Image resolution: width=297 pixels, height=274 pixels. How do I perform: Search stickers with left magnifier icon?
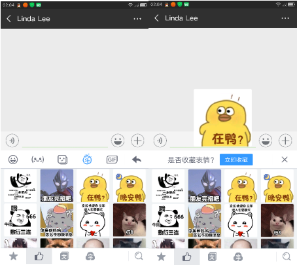139,256
